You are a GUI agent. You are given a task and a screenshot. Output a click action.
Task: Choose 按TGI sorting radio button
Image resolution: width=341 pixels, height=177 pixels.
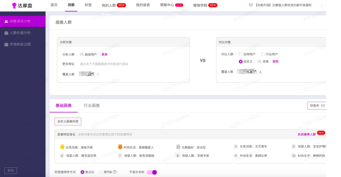point(101,172)
